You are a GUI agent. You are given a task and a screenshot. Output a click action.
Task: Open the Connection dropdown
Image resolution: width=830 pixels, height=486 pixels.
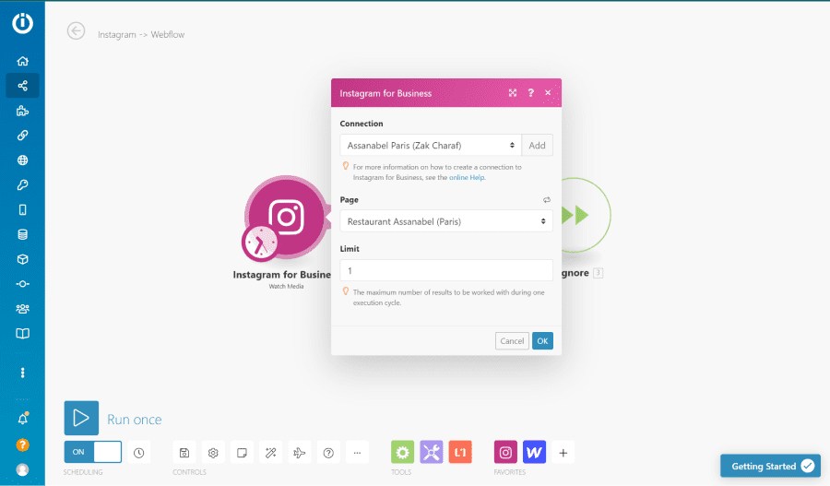click(x=431, y=145)
